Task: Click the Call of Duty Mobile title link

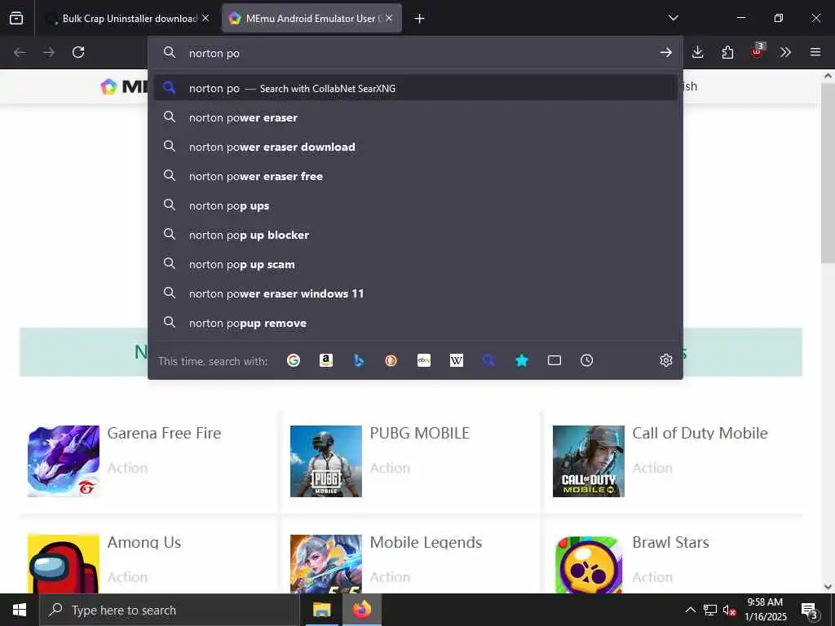Action: pos(700,434)
